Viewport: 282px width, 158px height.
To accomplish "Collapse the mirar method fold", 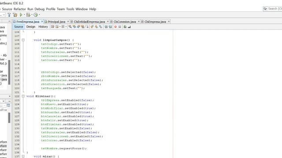I will point(23,156).
